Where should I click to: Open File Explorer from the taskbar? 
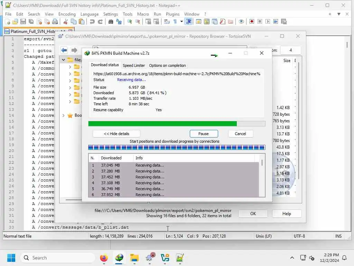tap(134, 258)
